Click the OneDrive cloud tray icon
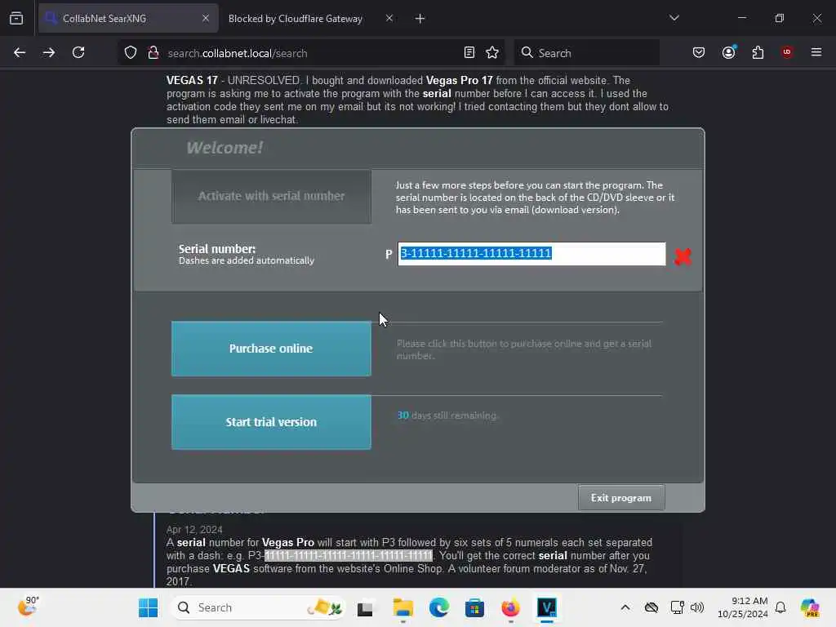The height and width of the screenshot is (627, 836). tap(651, 607)
